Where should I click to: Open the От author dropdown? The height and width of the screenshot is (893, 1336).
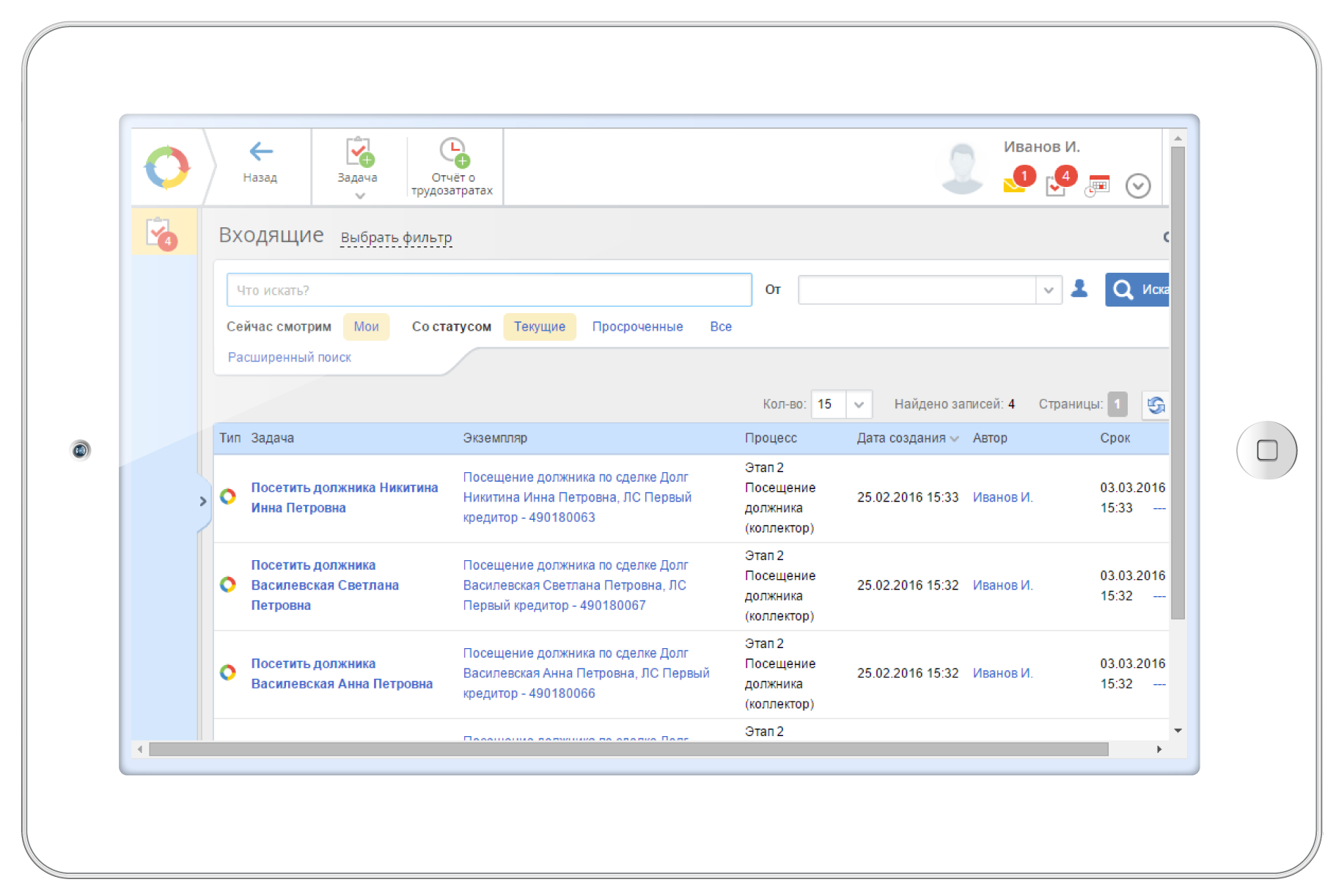pyautogui.click(x=1048, y=290)
